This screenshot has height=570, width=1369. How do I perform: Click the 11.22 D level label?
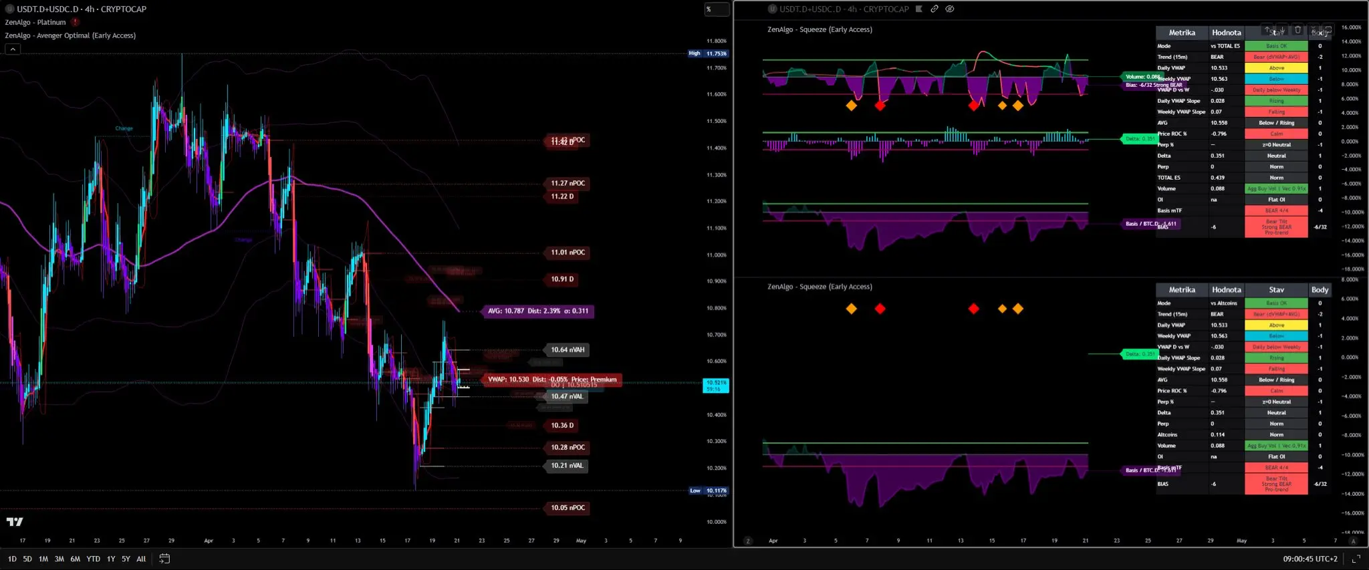(562, 196)
